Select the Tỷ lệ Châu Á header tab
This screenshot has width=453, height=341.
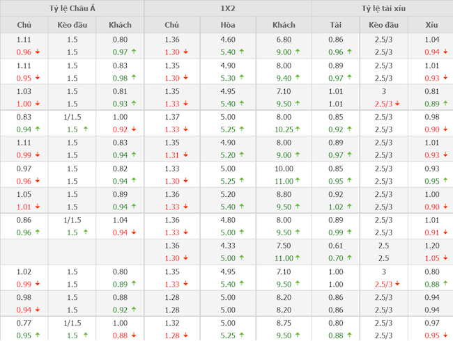(x=72, y=8)
